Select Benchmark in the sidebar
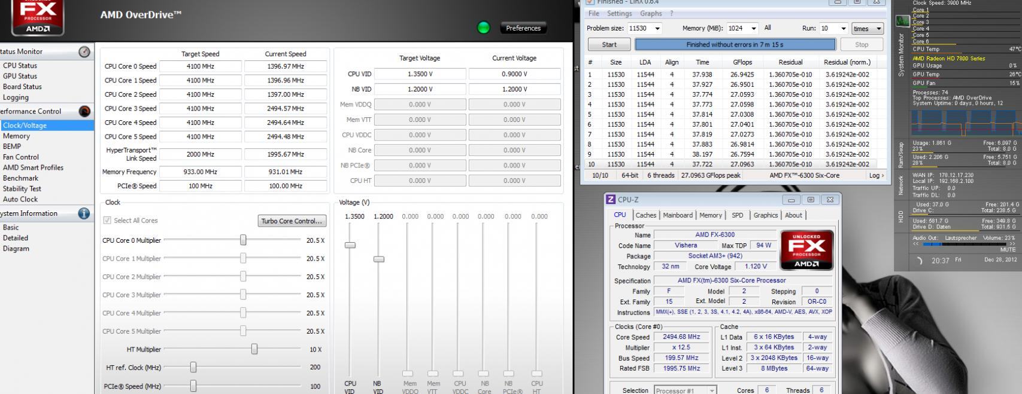The width and height of the screenshot is (1022, 394). pos(20,178)
